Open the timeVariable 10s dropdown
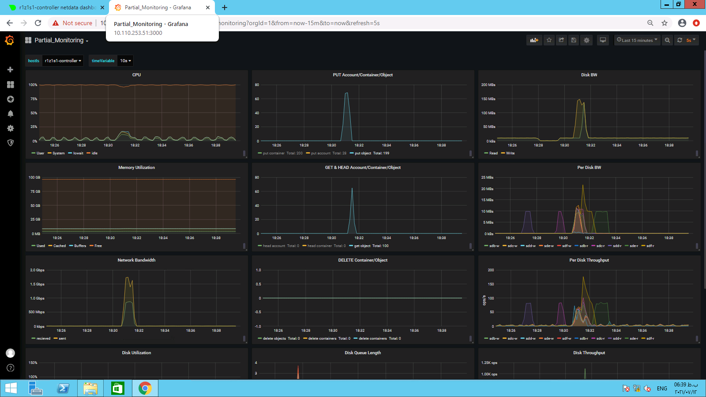Viewport: 706px width, 397px height. (x=125, y=61)
